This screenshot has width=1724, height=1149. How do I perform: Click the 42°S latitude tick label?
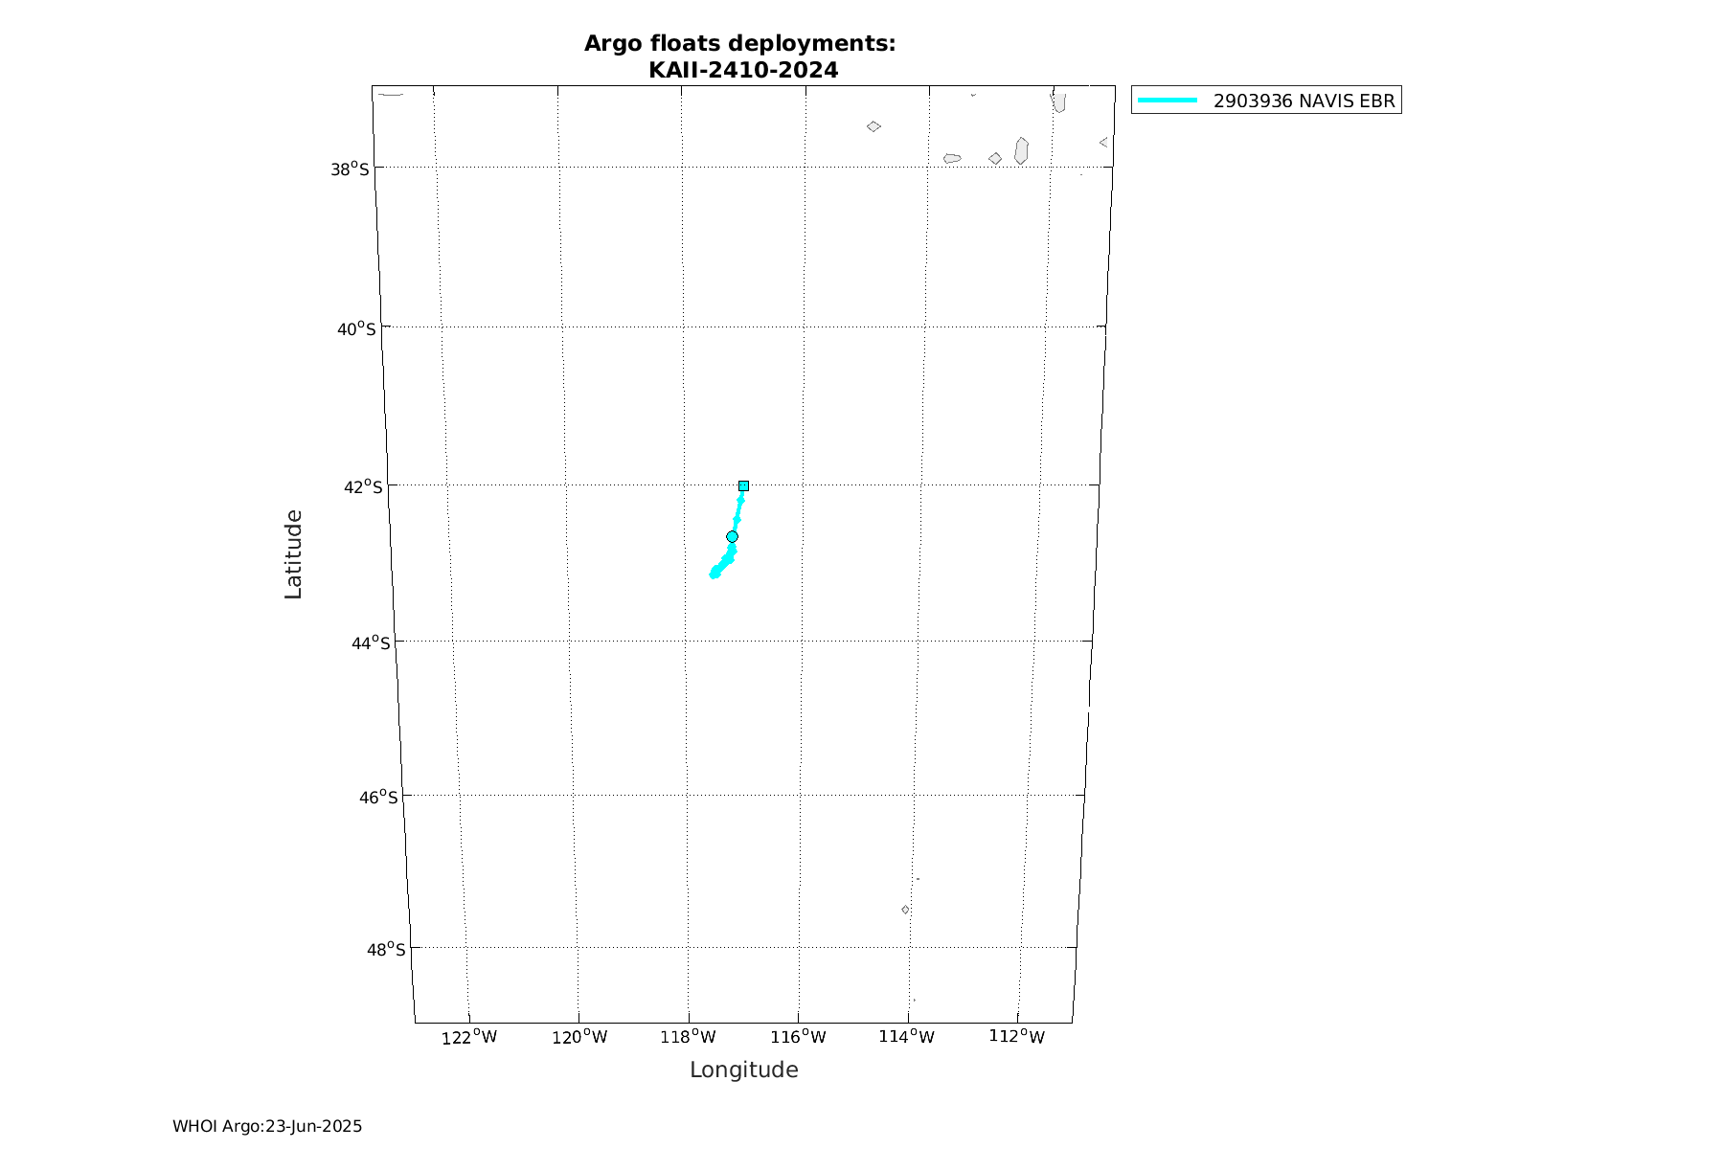pos(363,487)
